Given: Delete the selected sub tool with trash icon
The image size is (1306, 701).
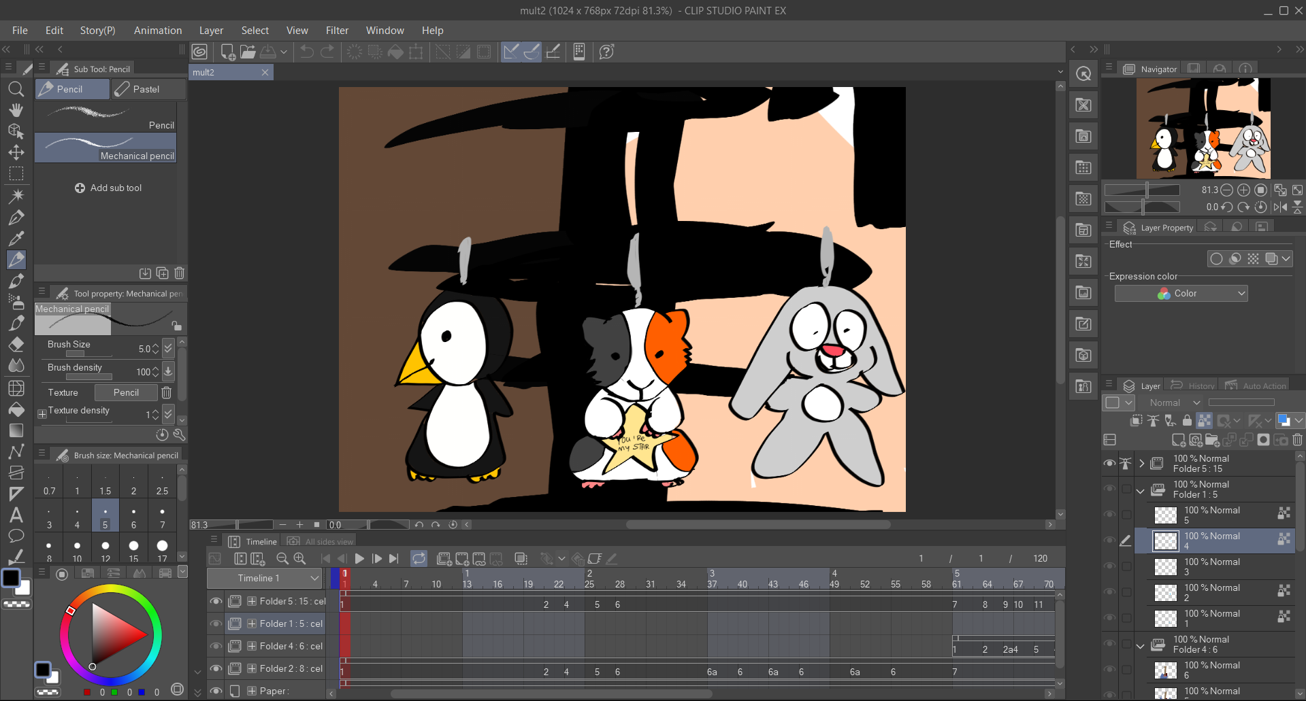Looking at the screenshot, I should tap(180, 273).
